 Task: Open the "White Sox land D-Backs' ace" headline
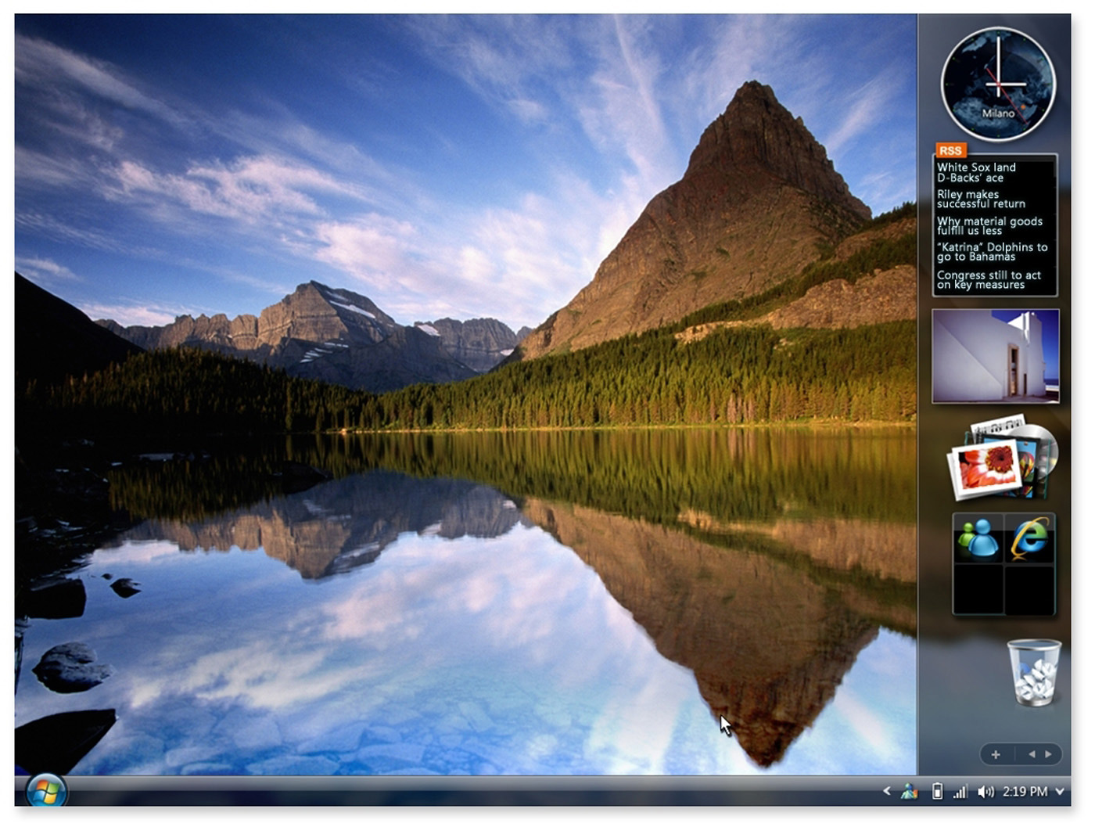[976, 172]
